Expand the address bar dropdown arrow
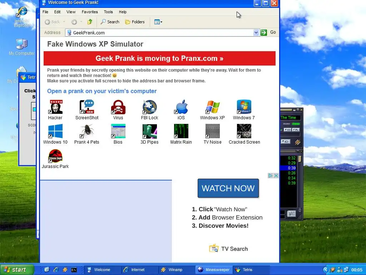This screenshot has width=366, height=275. (x=256, y=33)
